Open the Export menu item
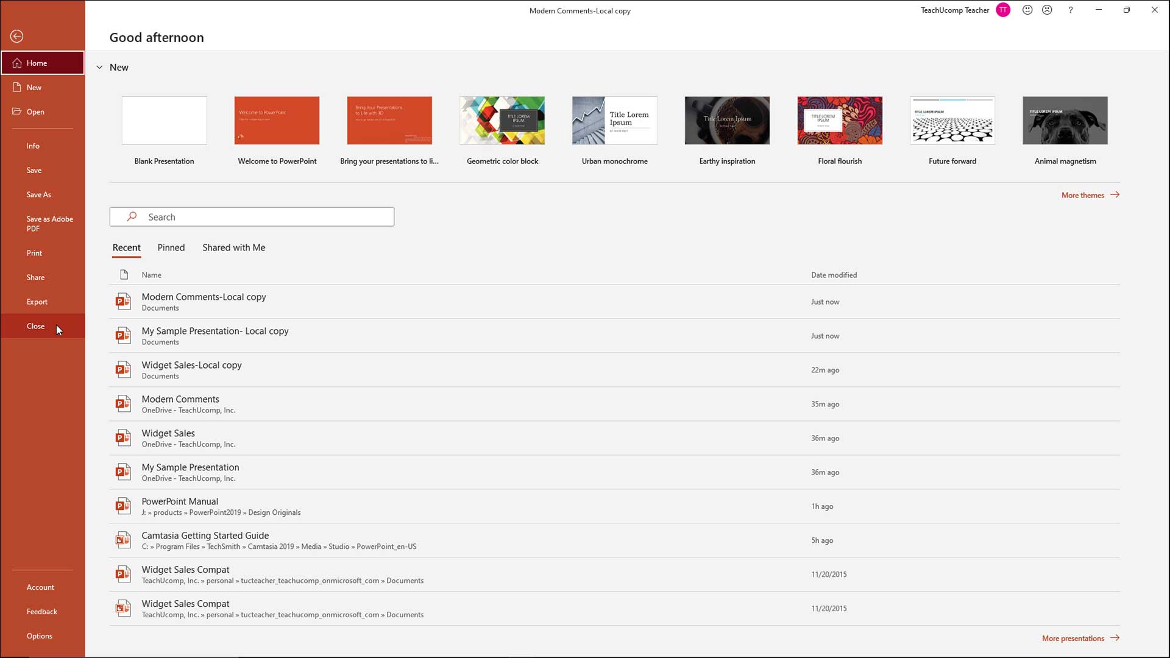The image size is (1170, 658). [x=37, y=302]
